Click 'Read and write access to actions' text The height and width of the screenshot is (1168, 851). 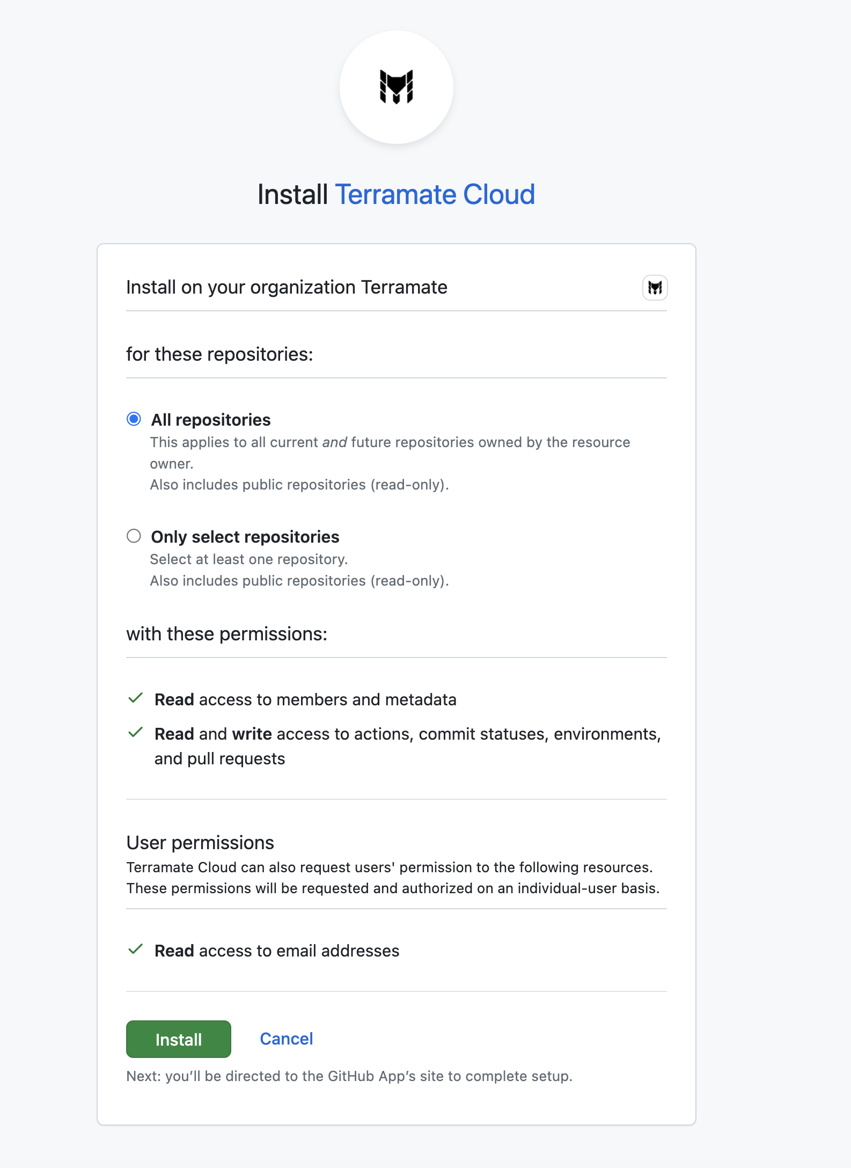408,746
